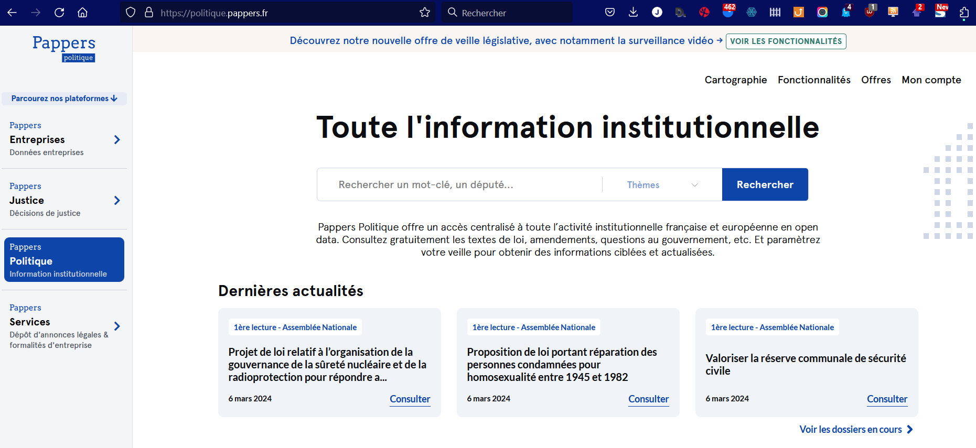Viewport: 976px width, 448px height.
Task: Open the Ghostery ghost extension
Action: [846, 12]
